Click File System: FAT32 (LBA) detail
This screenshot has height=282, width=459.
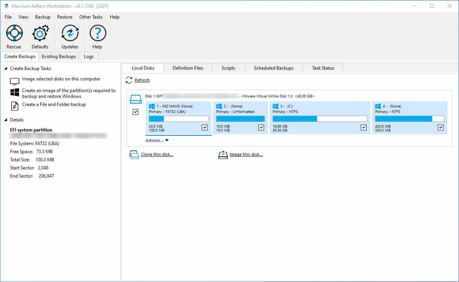pyautogui.click(x=35, y=143)
